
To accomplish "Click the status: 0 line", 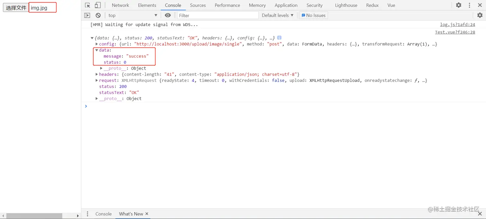I will 115,62.
